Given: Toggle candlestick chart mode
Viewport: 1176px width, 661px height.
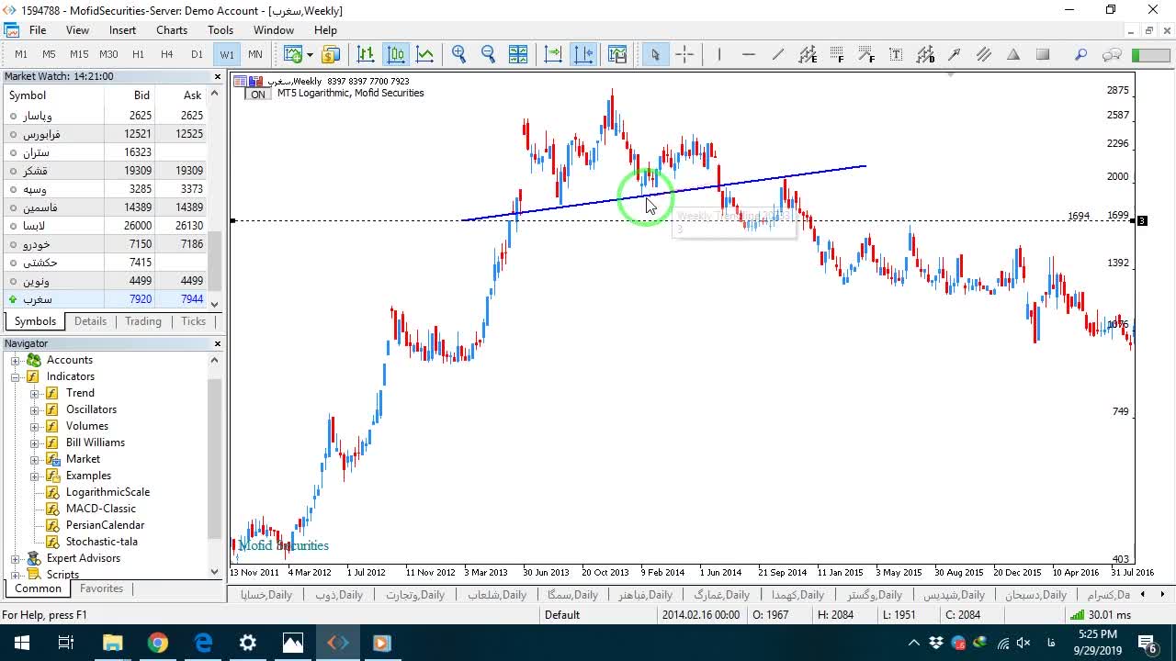Looking at the screenshot, I should point(395,54).
